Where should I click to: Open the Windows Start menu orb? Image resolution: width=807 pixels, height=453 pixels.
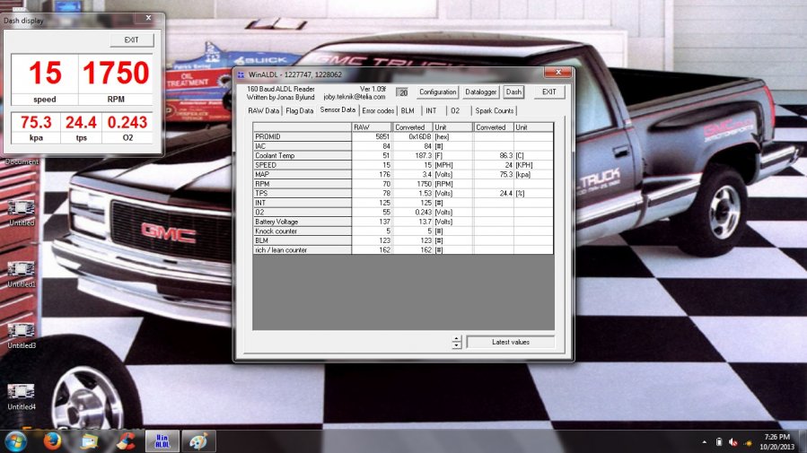pyautogui.click(x=15, y=441)
